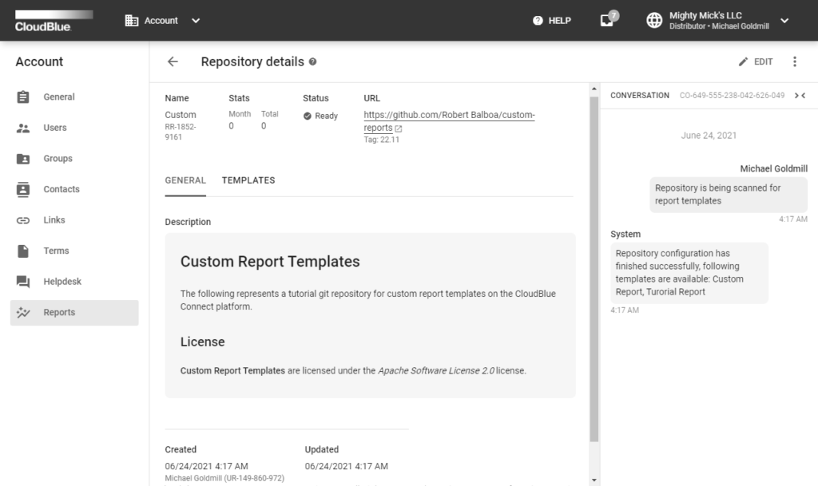
Task: Select the Groups folder icon
Action: click(x=25, y=158)
